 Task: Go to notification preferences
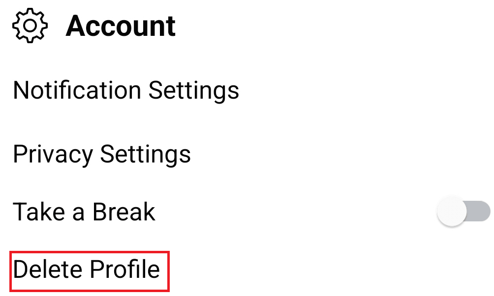(126, 90)
